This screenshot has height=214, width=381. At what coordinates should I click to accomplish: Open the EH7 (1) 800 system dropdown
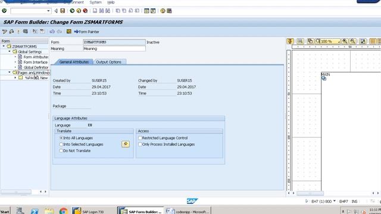click(x=335, y=201)
